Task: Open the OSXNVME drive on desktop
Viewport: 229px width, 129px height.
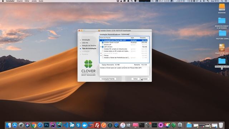Action: pyautogui.click(x=222, y=7)
